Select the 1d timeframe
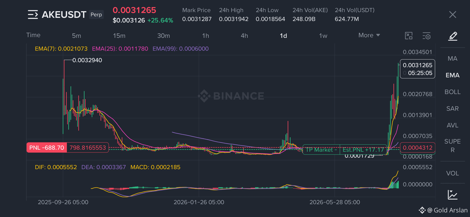This screenshot has height=217, width=470. pyautogui.click(x=283, y=36)
